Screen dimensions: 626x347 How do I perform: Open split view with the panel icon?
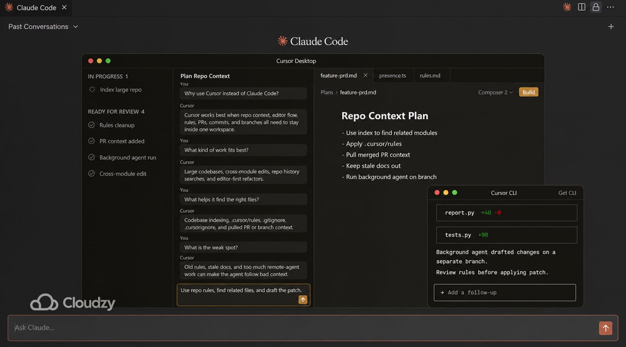pos(581,7)
